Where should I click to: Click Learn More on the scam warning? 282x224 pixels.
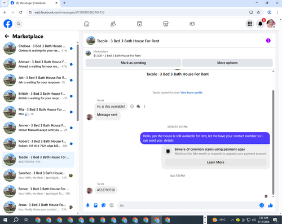[x=215, y=162]
